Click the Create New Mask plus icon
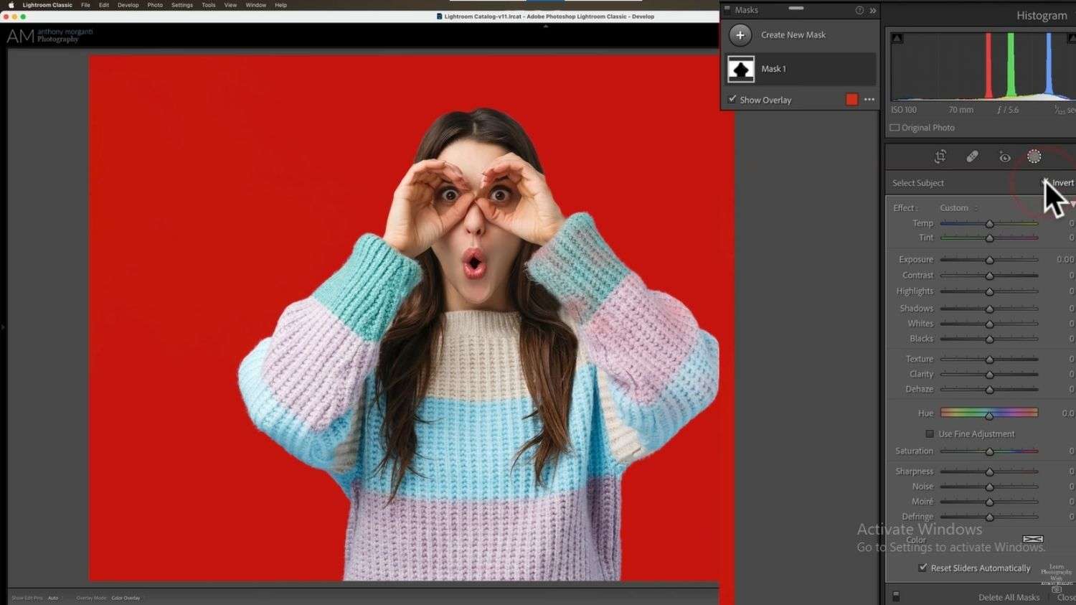The height and width of the screenshot is (605, 1076). [740, 34]
